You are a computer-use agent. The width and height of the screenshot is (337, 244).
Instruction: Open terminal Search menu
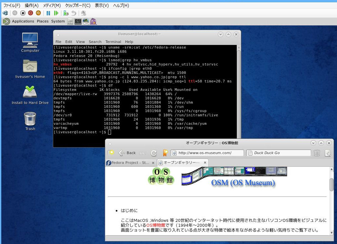95,42
